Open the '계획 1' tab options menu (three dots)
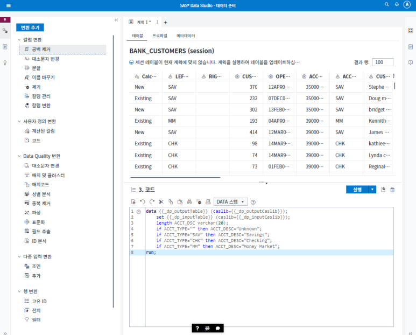The image size is (416, 335). click(157, 22)
